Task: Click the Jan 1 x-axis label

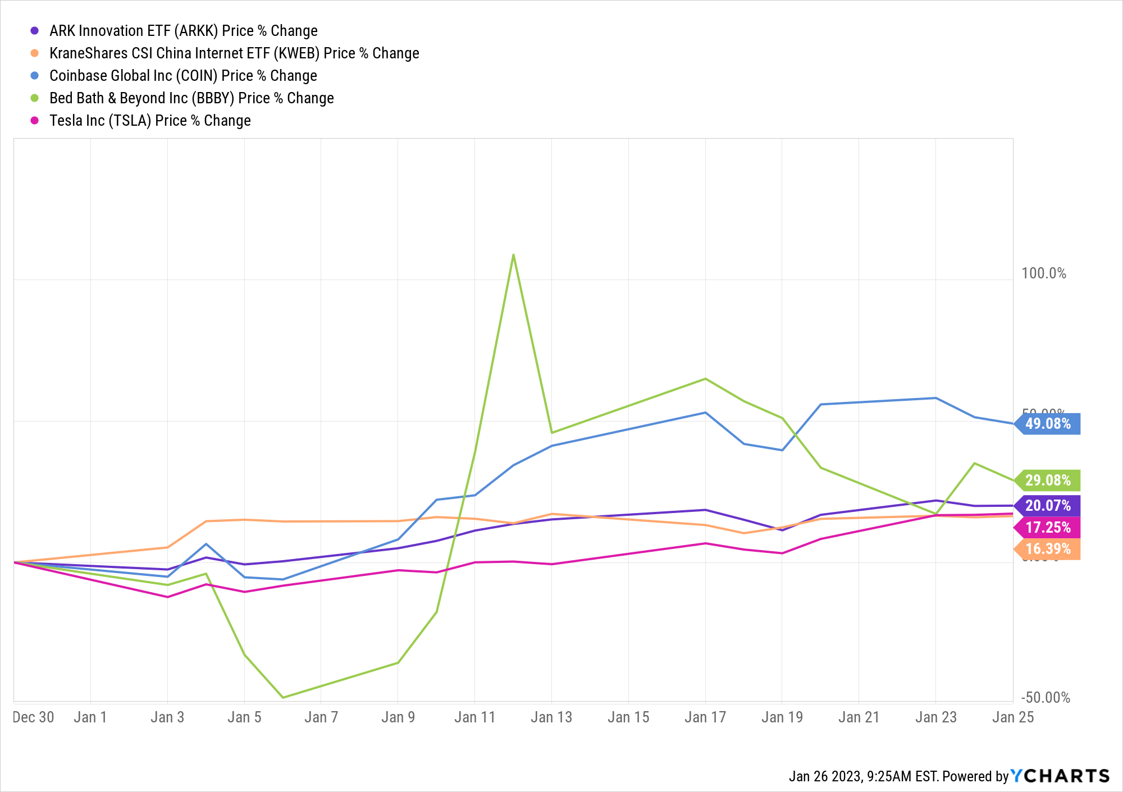Action: [90, 717]
